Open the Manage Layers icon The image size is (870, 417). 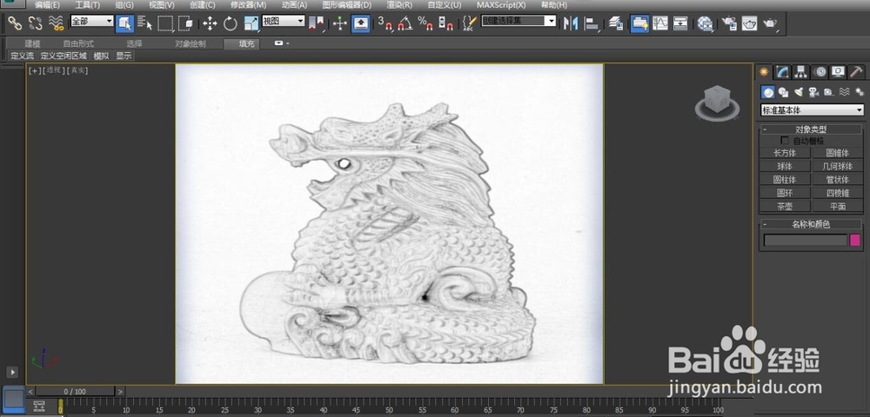pyautogui.click(x=615, y=23)
